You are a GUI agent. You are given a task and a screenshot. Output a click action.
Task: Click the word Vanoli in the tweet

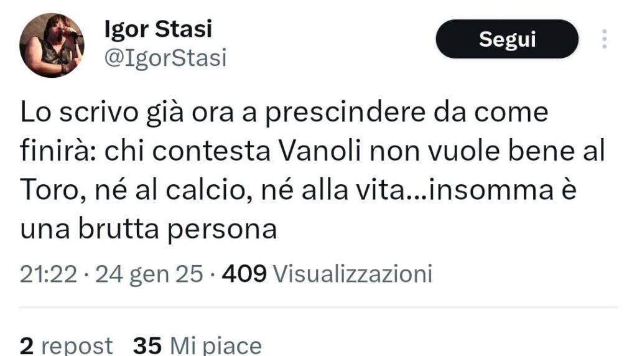[x=320, y=151]
